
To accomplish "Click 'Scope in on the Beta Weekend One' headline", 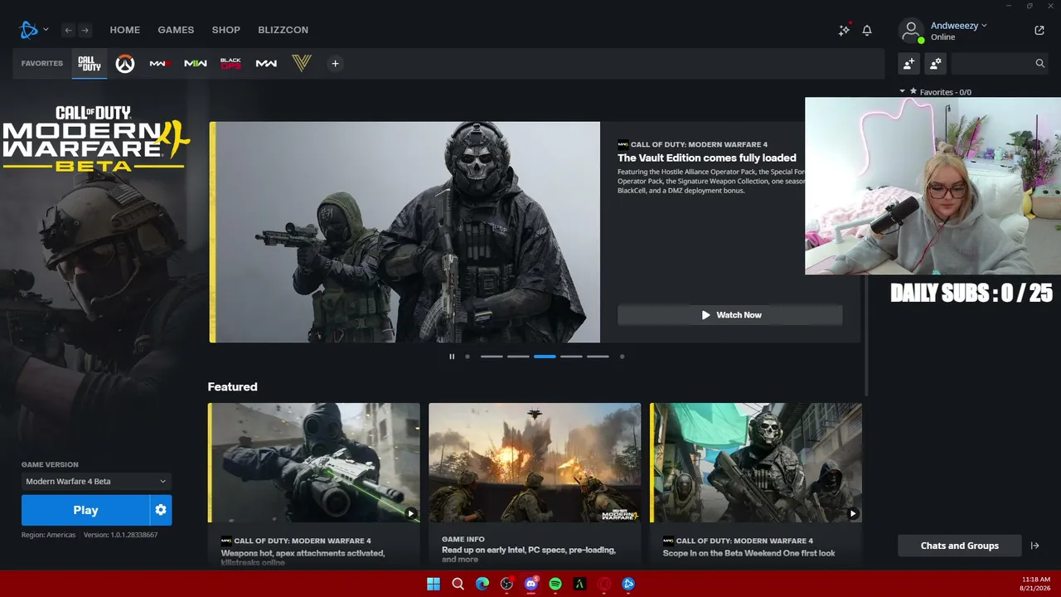I will [749, 553].
